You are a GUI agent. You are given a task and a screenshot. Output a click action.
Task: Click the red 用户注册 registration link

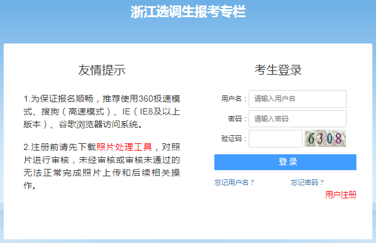coord(340,195)
